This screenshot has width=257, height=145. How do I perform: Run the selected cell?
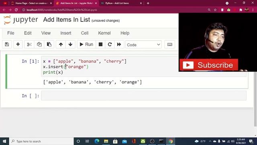pos(86,44)
